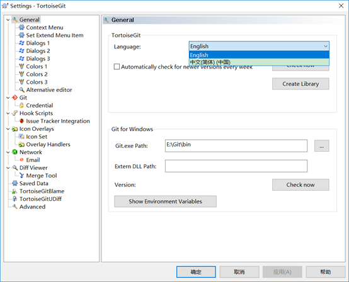Click the Create Library button

click(x=300, y=84)
